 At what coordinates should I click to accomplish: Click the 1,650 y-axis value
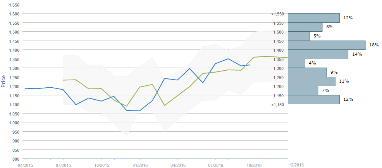14,5
